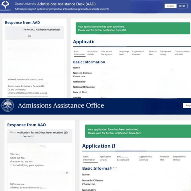Click the AAO application received message header
Image resolution: width=191 pixels, height=191 pixels.
click(x=40, y=136)
